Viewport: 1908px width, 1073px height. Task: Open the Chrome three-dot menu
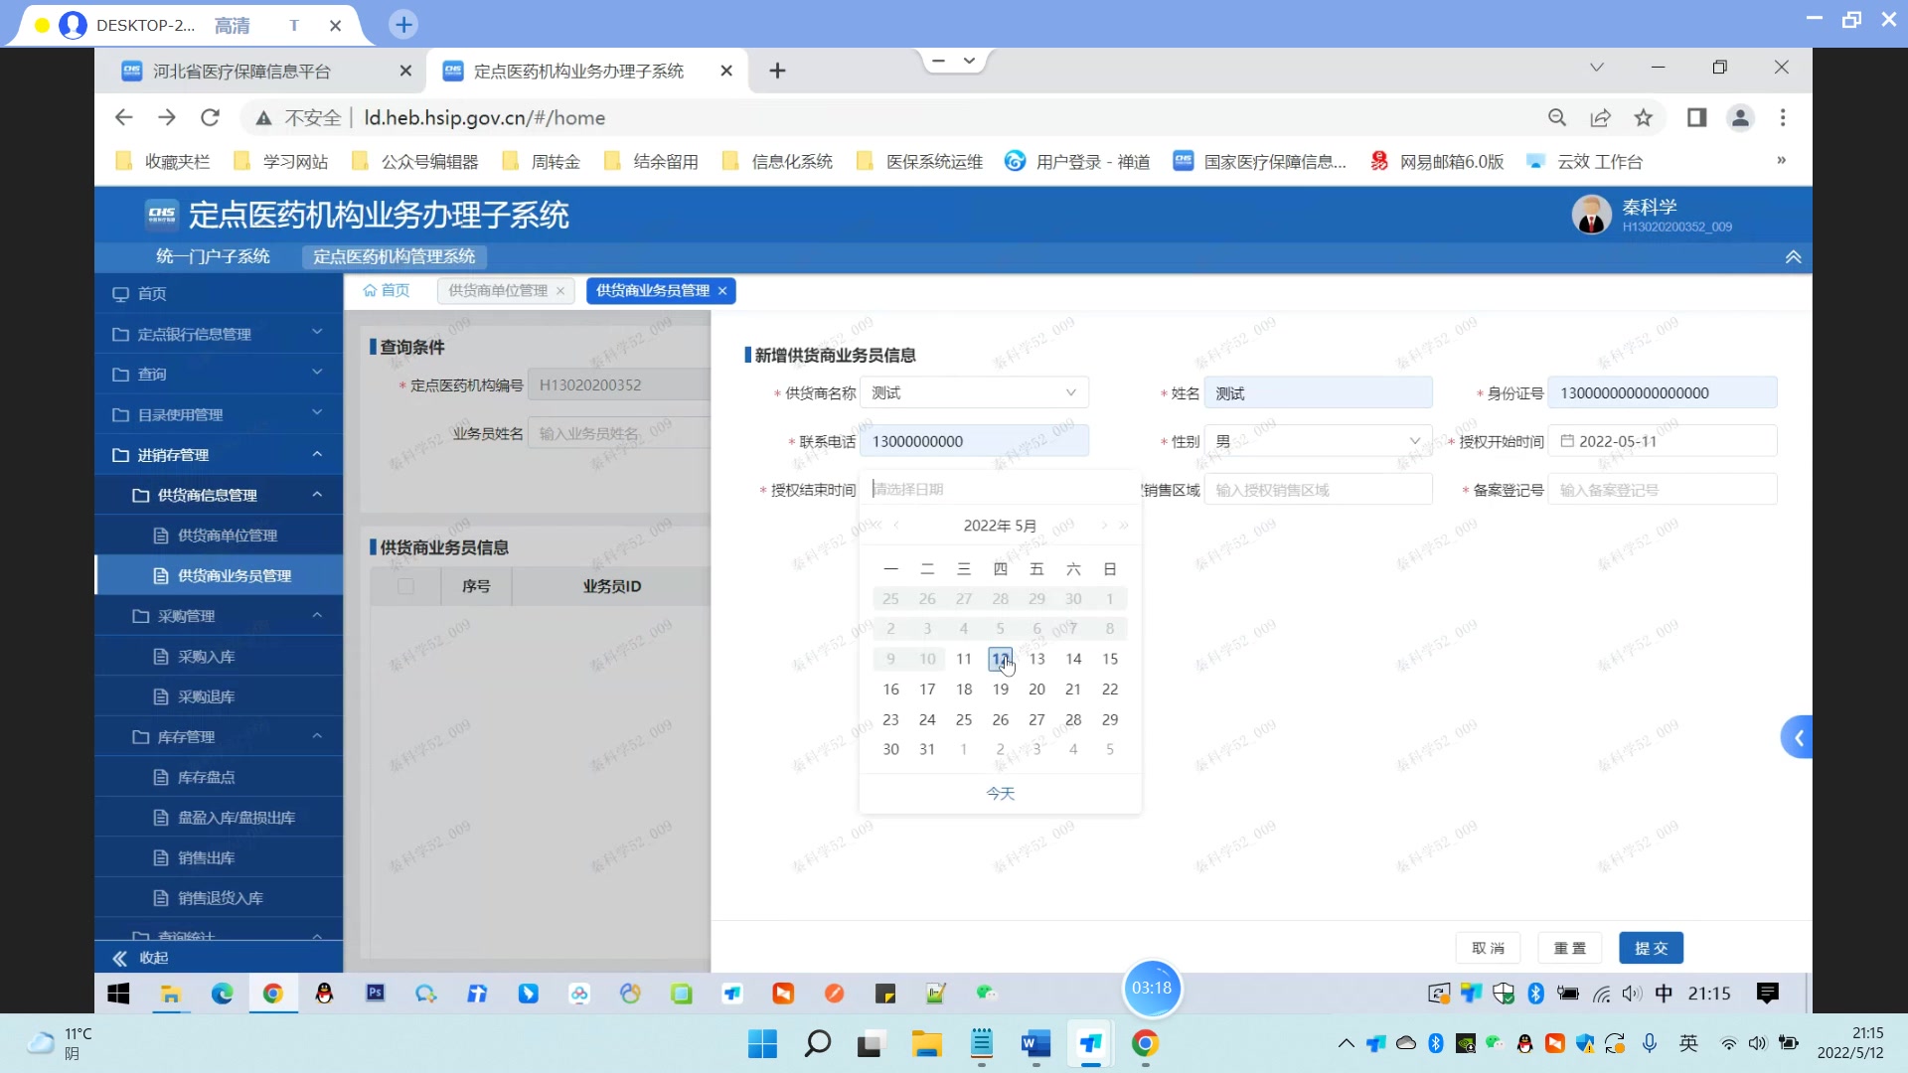tap(1783, 118)
